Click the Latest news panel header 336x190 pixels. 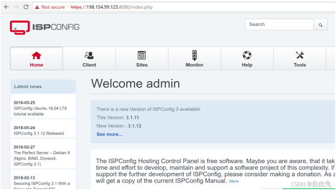tap(43, 87)
